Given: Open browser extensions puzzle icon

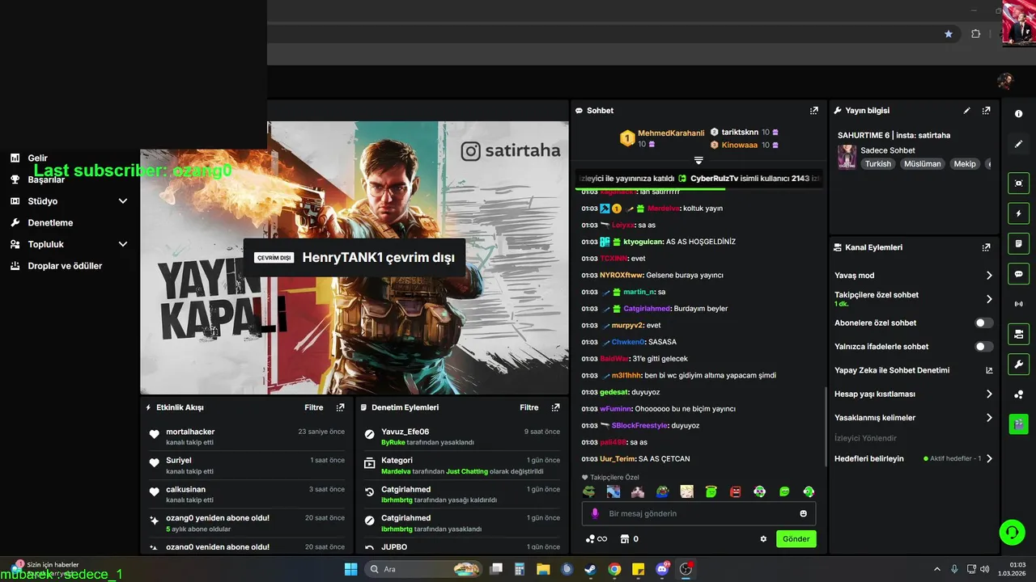Looking at the screenshot, I should (x=975, y=34).
